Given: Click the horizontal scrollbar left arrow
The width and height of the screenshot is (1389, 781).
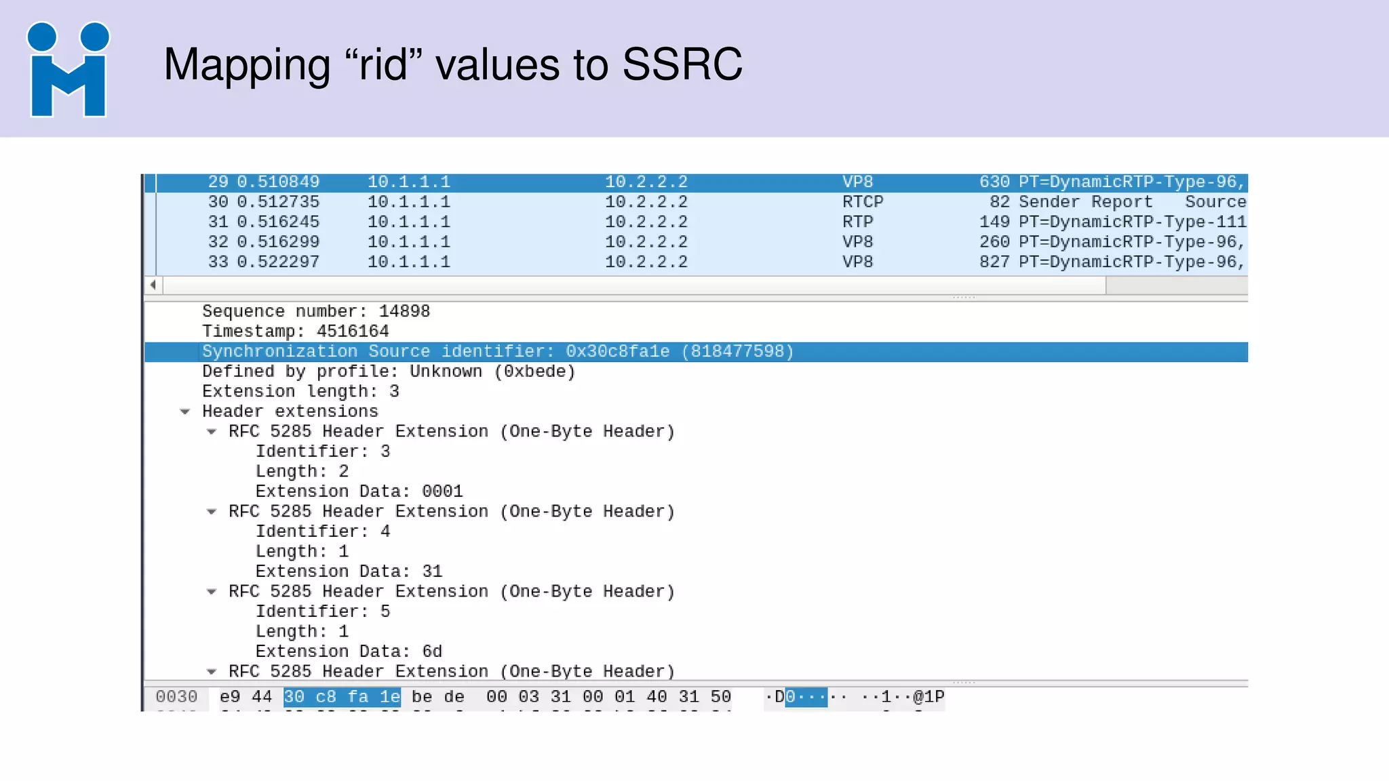Looking at the screenshot, I should [153, 285].
